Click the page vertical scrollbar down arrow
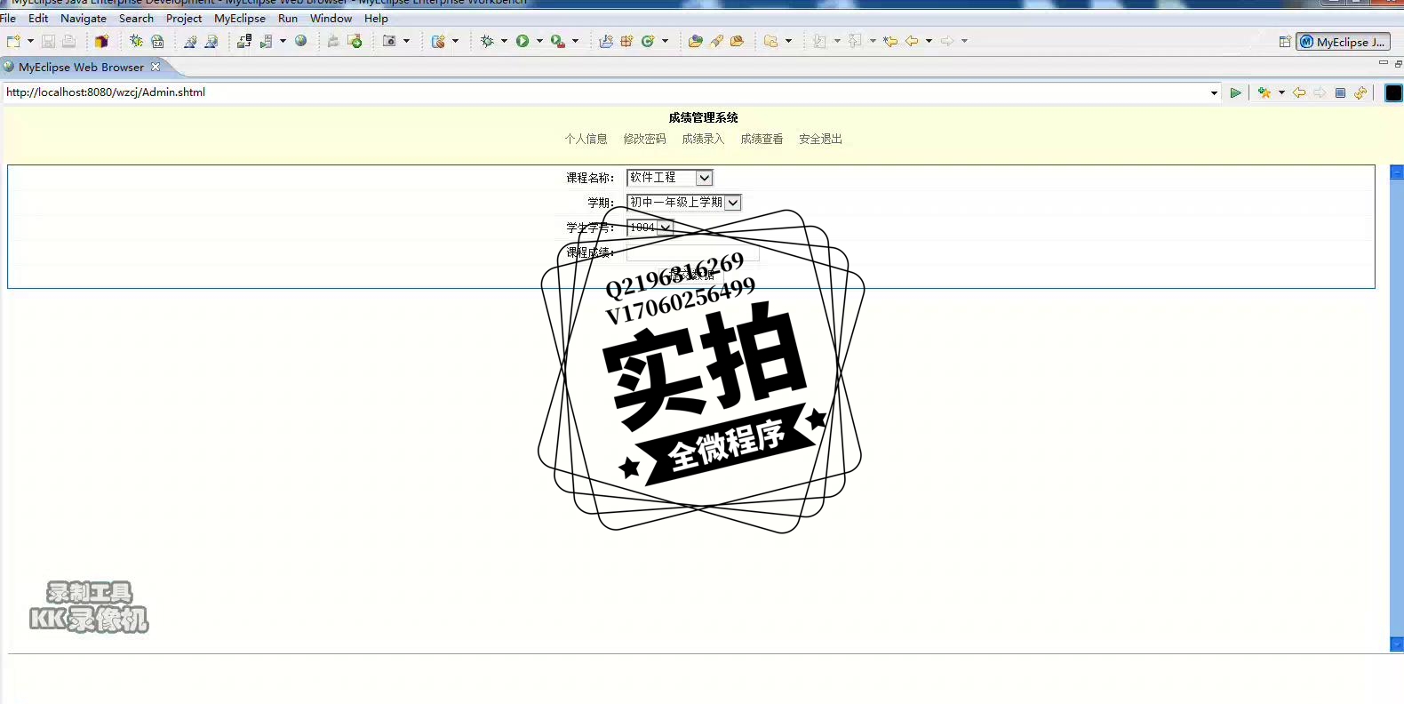1404x704 pixels. tap(1397, 644)
